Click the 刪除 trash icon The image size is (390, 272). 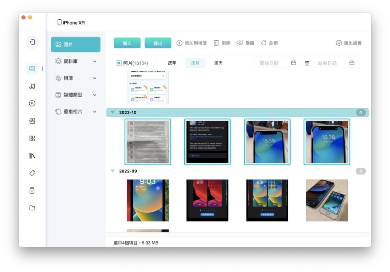pyautogui.click(x=216, y=43)
